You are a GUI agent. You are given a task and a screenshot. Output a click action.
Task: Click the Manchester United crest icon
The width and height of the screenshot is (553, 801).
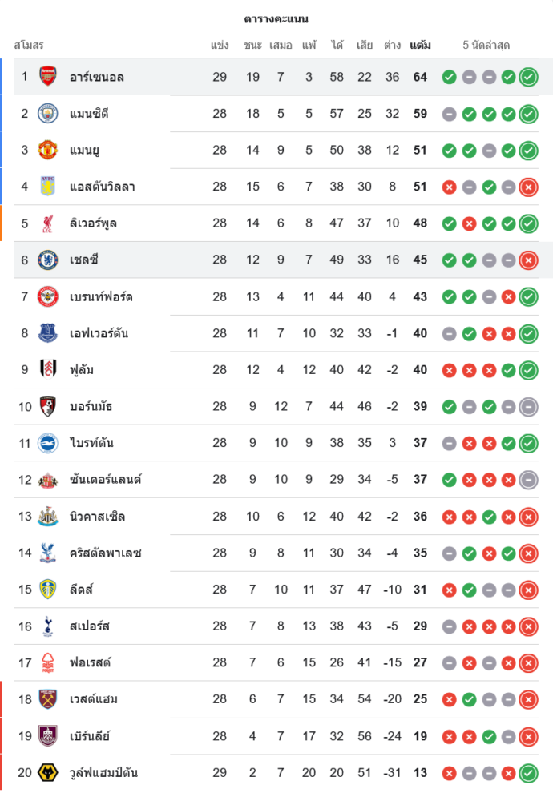pos(48,150)
